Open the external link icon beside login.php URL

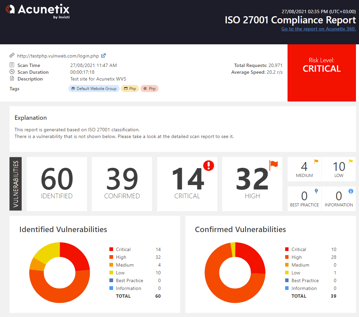click(x=104, y=55)
